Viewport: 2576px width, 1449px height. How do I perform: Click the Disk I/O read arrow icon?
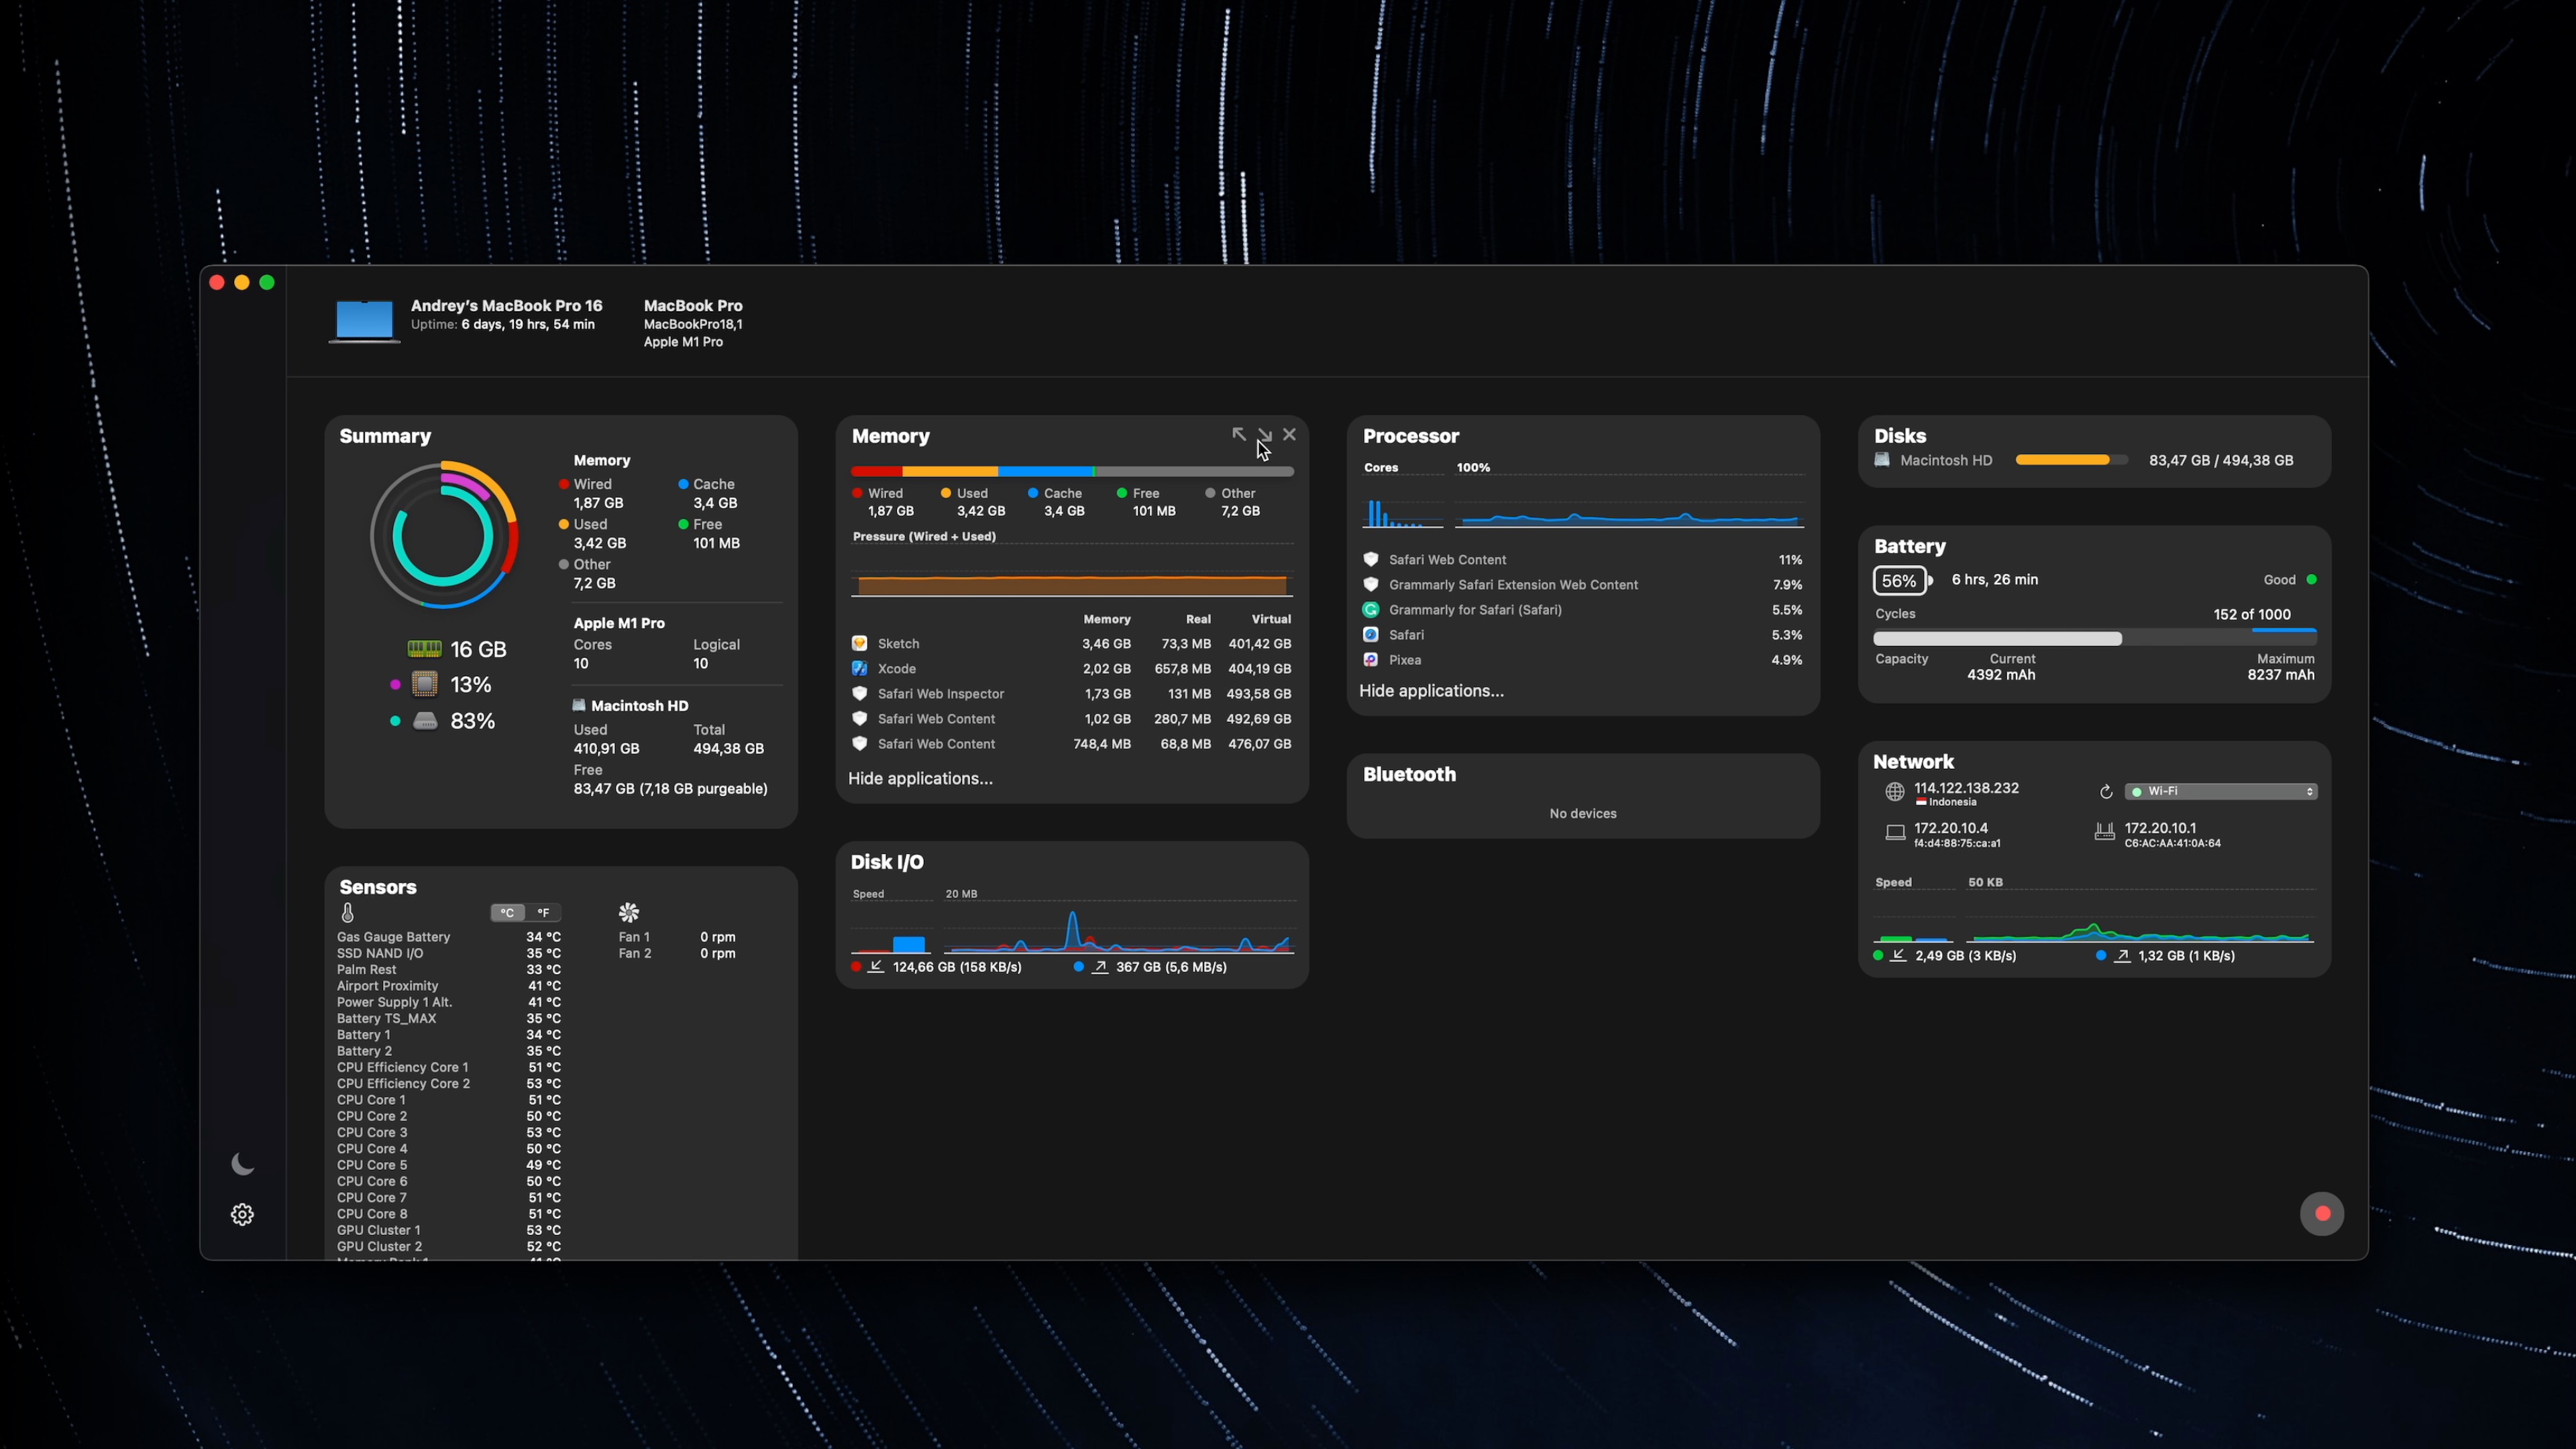(x=876, y=966)
